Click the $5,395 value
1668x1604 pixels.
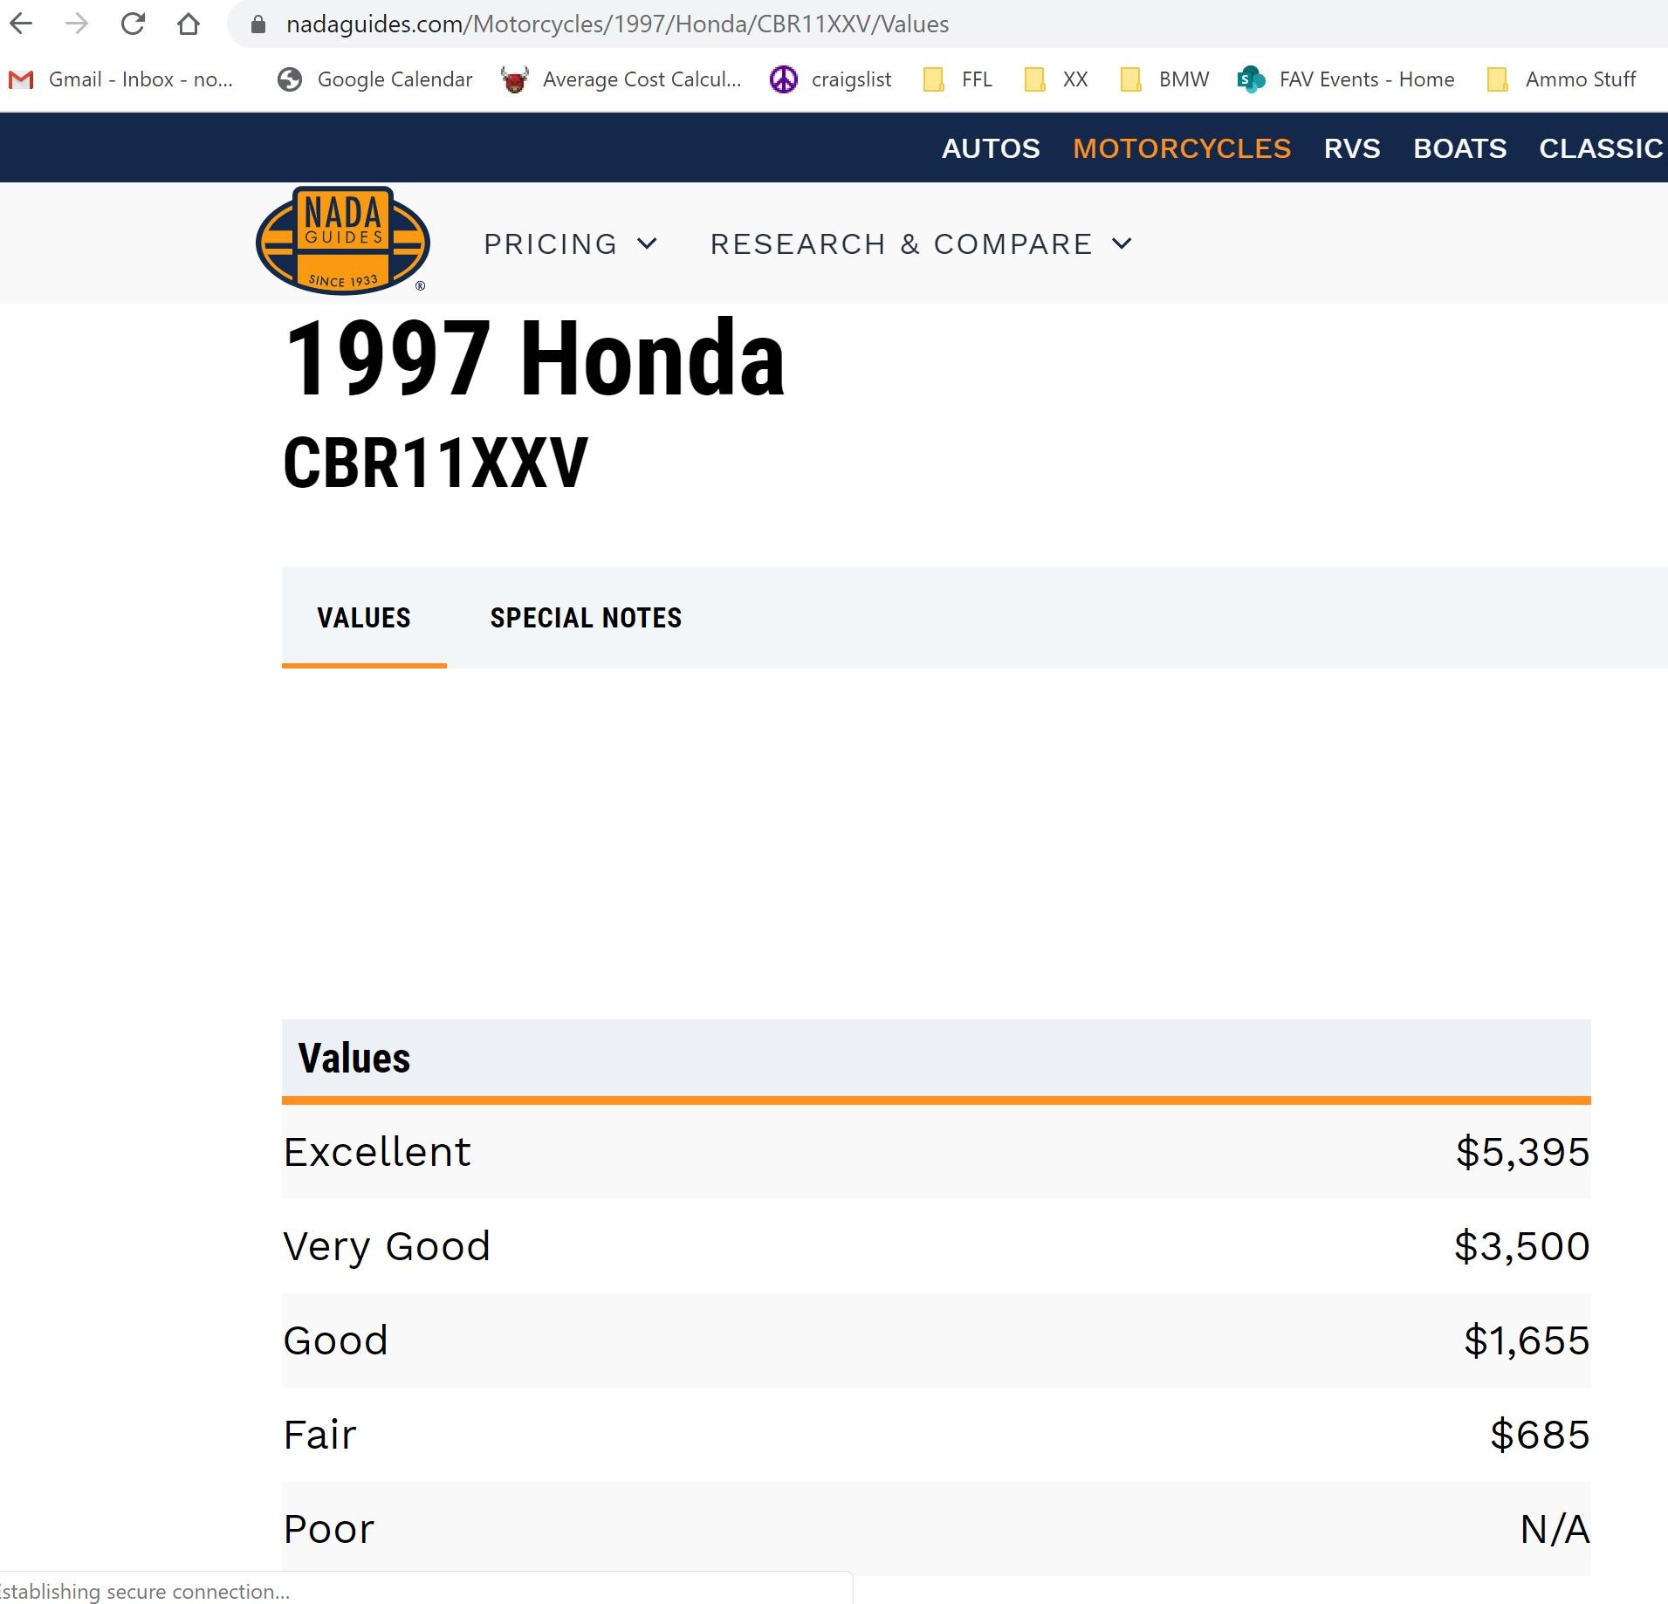pyautogui.click(x=1522, y=1153)
